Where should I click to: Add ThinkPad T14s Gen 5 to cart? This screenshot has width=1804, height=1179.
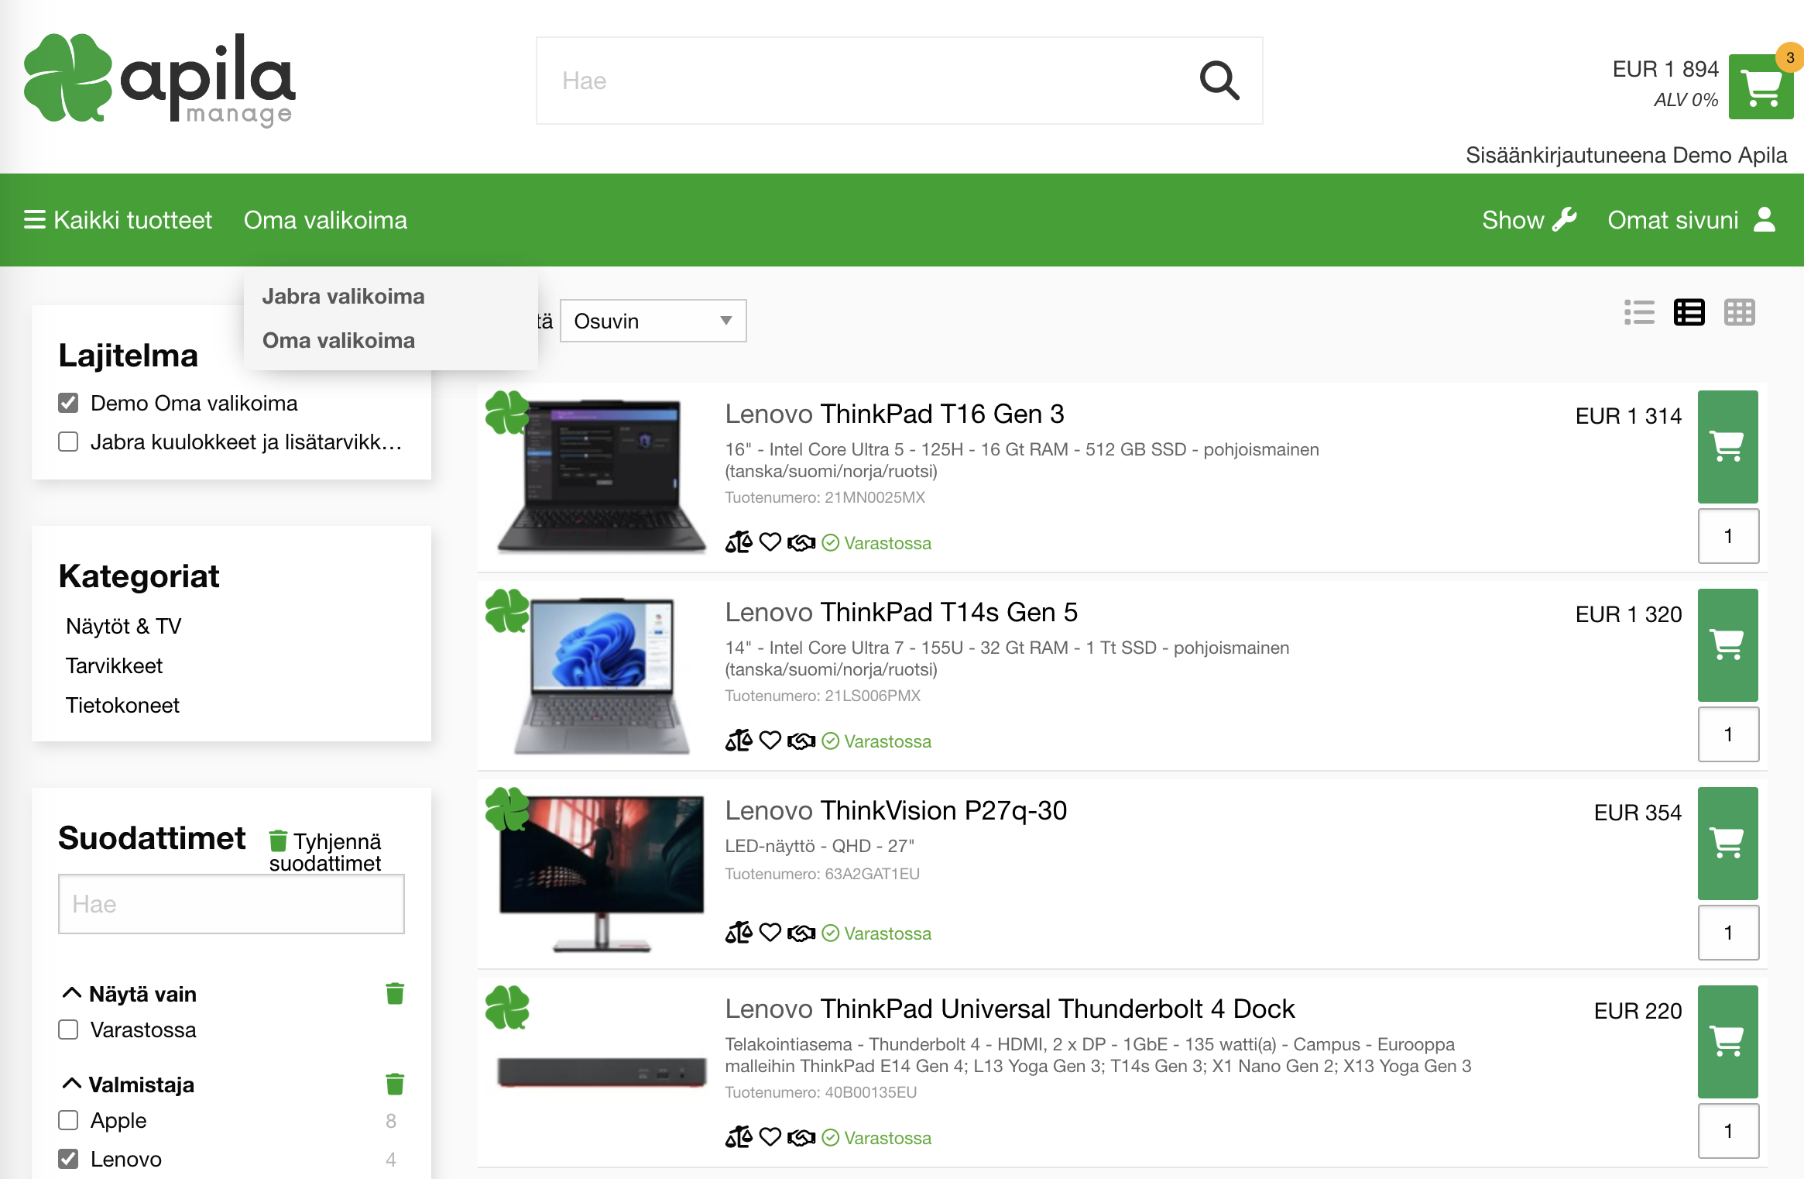(x=1727, y=645)
